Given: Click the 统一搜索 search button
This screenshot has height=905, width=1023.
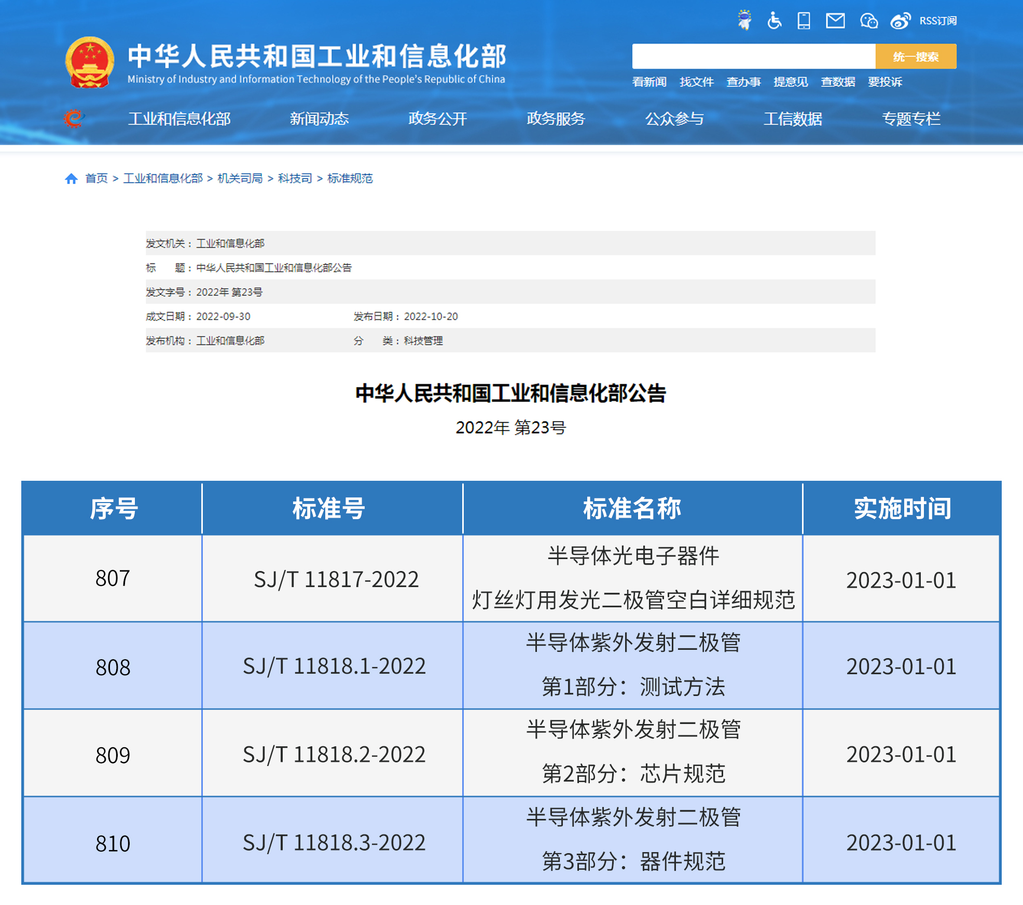Looking at the screenshot, I should [916, 57].
